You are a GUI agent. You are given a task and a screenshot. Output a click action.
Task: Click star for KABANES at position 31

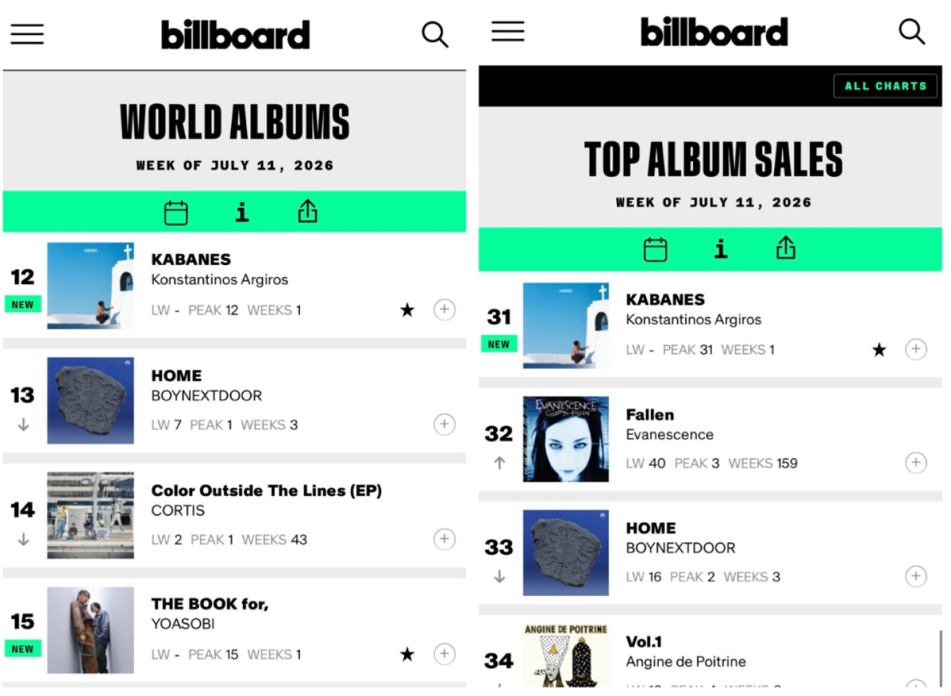(x=879, y=350)
